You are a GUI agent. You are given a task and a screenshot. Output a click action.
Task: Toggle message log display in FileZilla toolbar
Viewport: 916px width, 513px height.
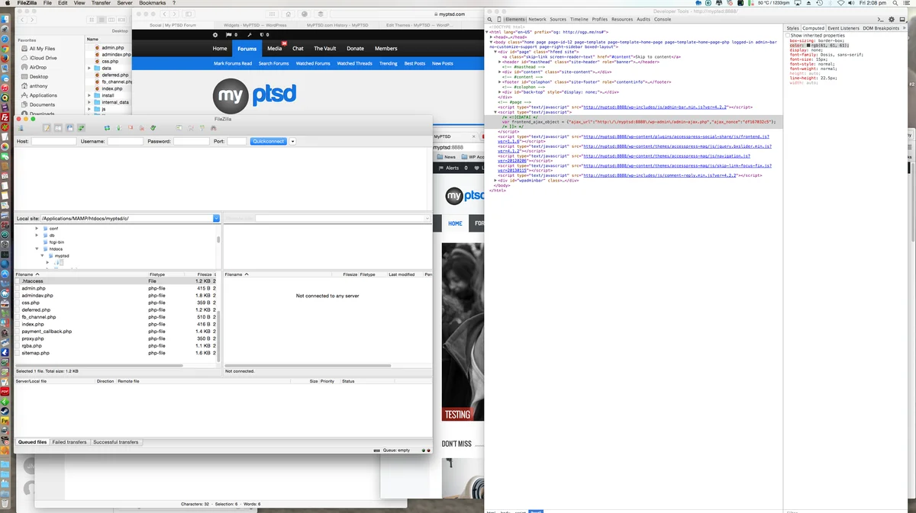47,128
